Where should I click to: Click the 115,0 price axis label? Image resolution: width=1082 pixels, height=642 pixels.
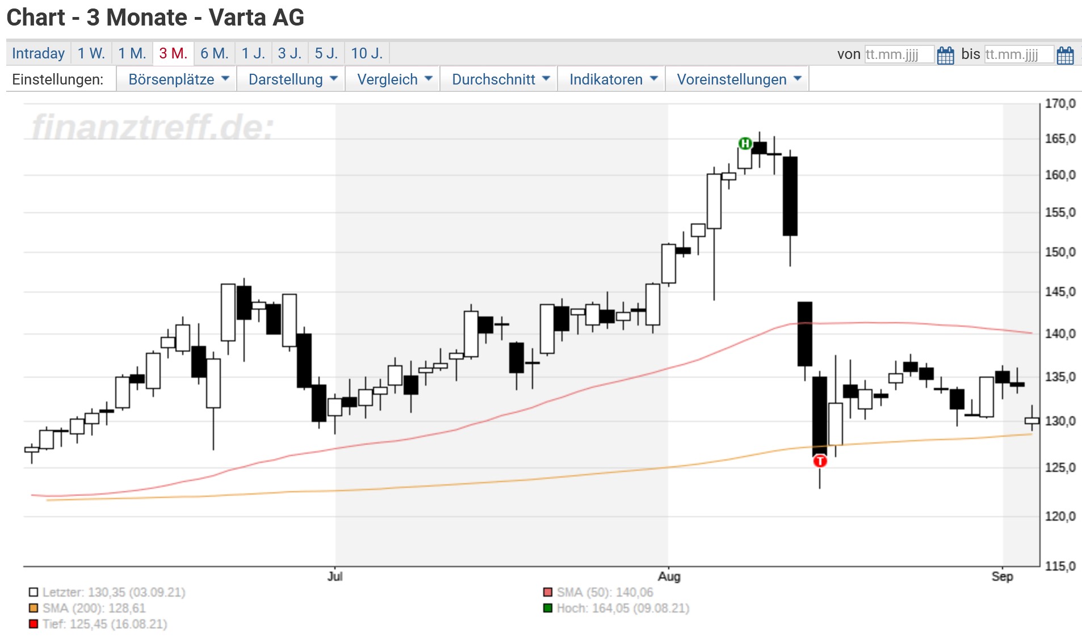(x=1060, y=566)
